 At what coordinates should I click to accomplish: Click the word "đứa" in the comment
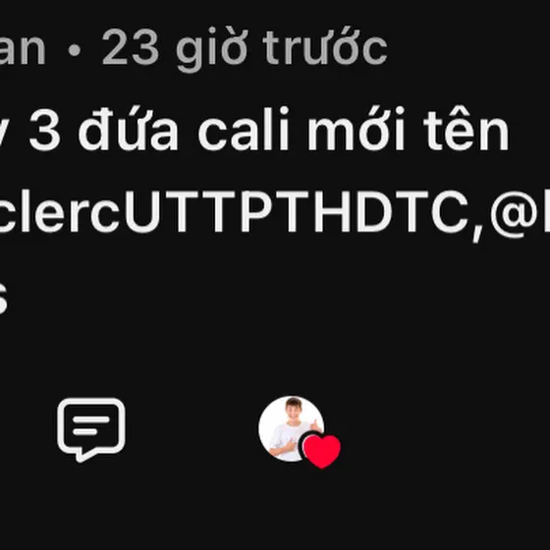(129, 129)
